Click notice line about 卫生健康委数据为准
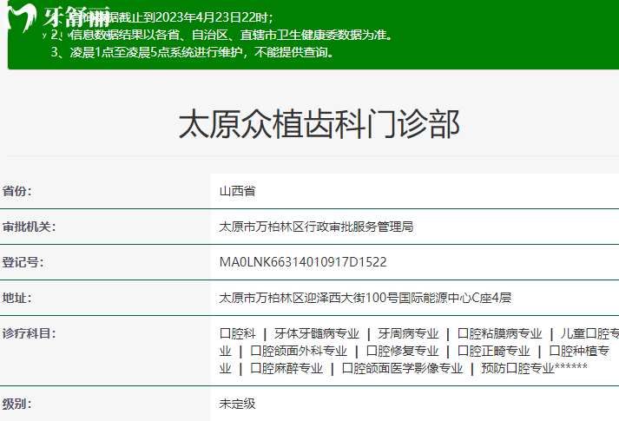619x421 pixels. click(x=222, y=35)
